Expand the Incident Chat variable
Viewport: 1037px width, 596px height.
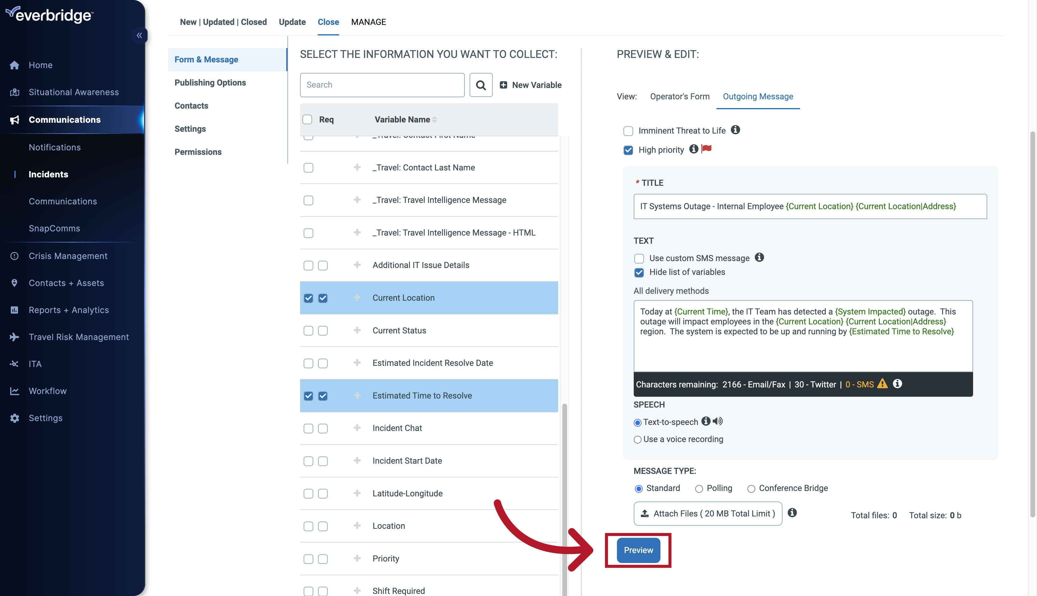(357, 428)
